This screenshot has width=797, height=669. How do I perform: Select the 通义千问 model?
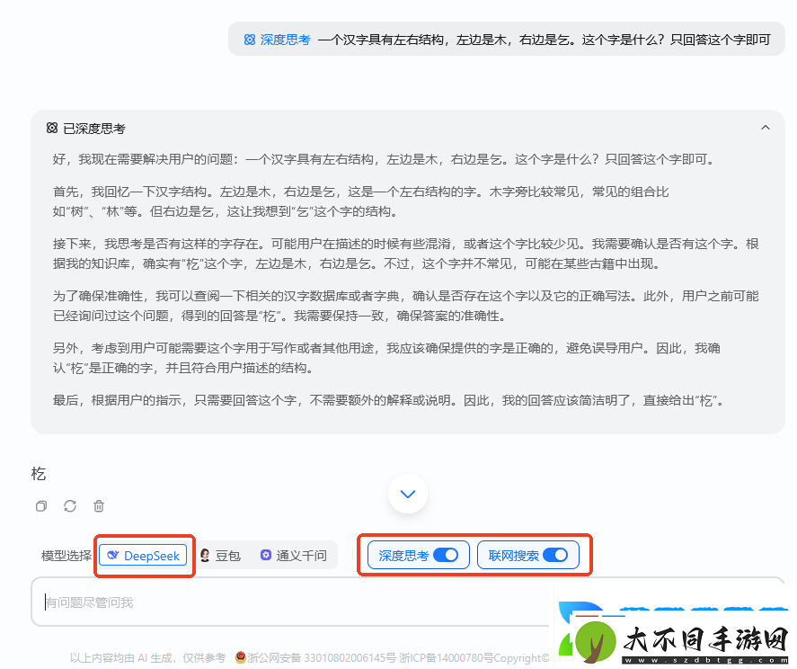click(294, 555)
